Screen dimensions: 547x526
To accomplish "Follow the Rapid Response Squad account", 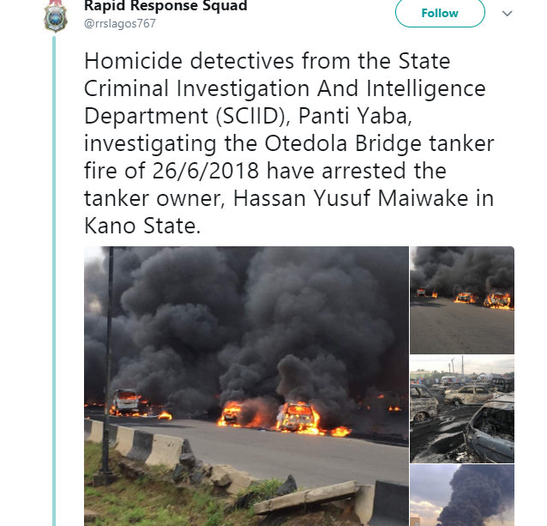I will pyautogui.click(x=440, y=14).
